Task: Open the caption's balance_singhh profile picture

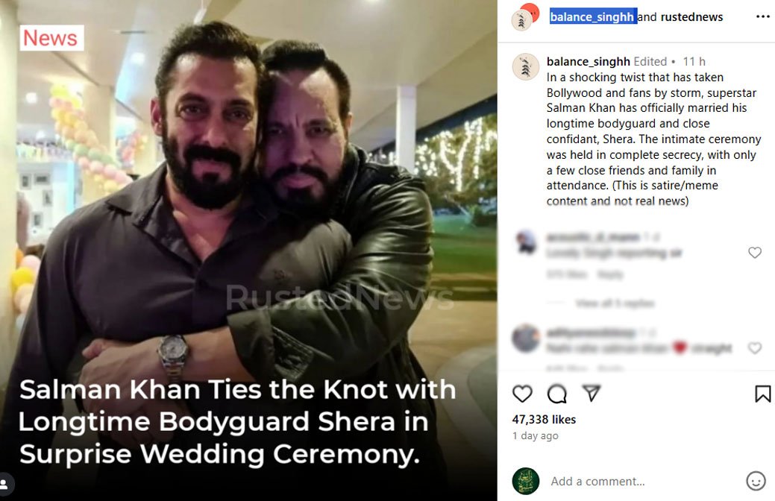Action: point(525,67)
